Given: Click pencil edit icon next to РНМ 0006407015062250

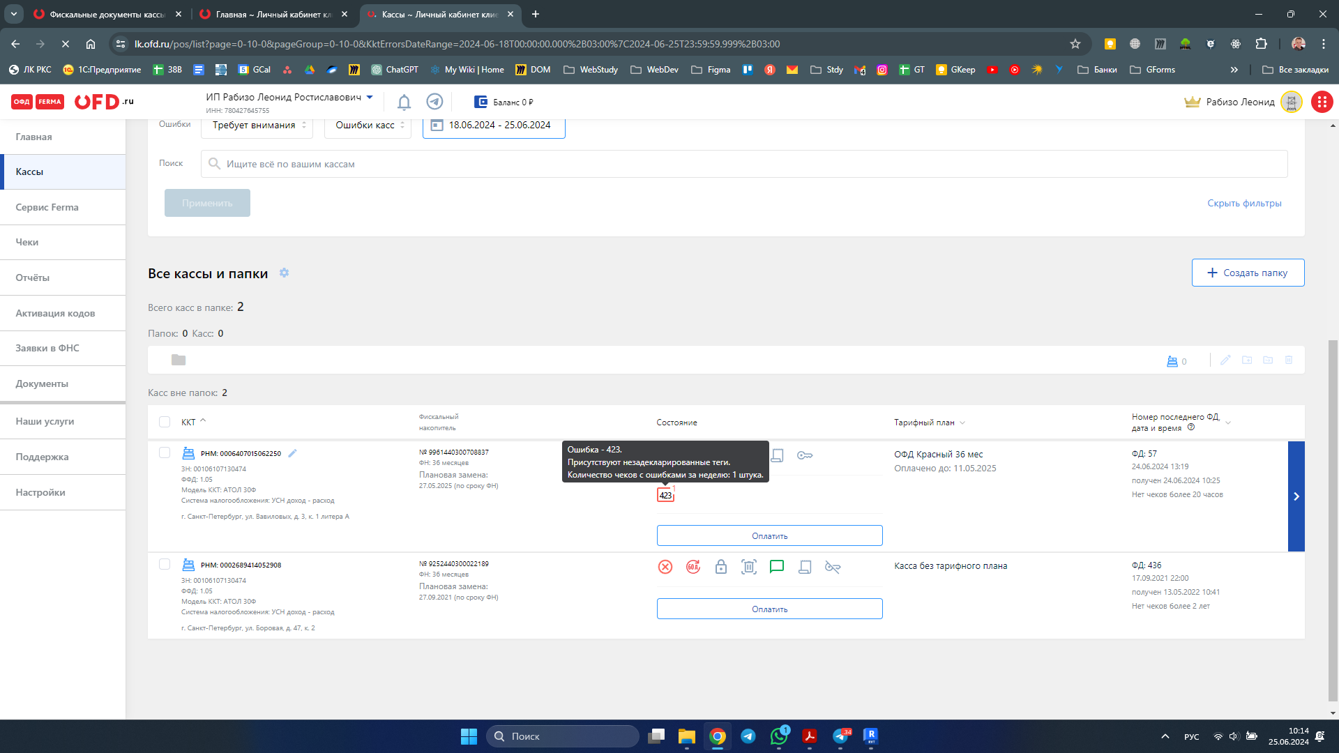Looking at the screenshot, I should pyautogui.click(x=293, y=453).
